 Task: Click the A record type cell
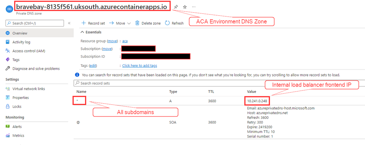tap(170, 101)
